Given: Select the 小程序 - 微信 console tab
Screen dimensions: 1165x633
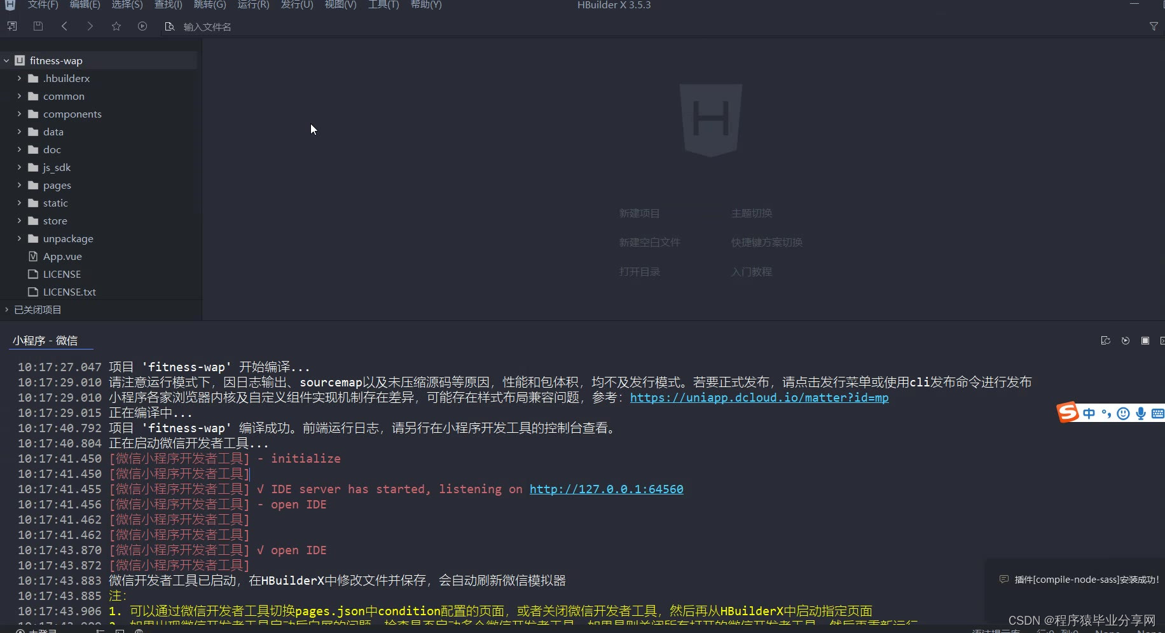Looking at the screenshot, I should click(x=45, y=341).
